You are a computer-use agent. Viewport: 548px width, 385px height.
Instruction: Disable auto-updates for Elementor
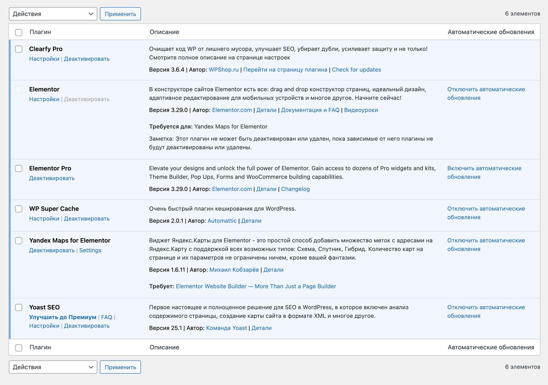[486, 93]
